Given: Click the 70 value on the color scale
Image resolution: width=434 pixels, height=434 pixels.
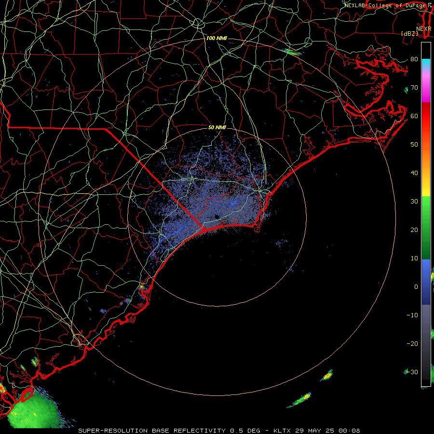Looking at the screenshot, I should pos(414,88).
